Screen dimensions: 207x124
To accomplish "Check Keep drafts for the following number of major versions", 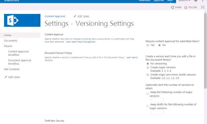I will pos(147,106).
